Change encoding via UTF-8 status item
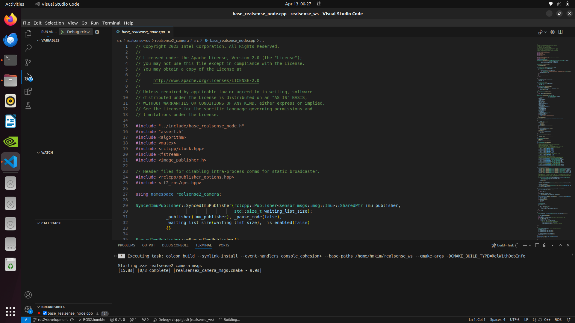575x323 pixels. 515,320
